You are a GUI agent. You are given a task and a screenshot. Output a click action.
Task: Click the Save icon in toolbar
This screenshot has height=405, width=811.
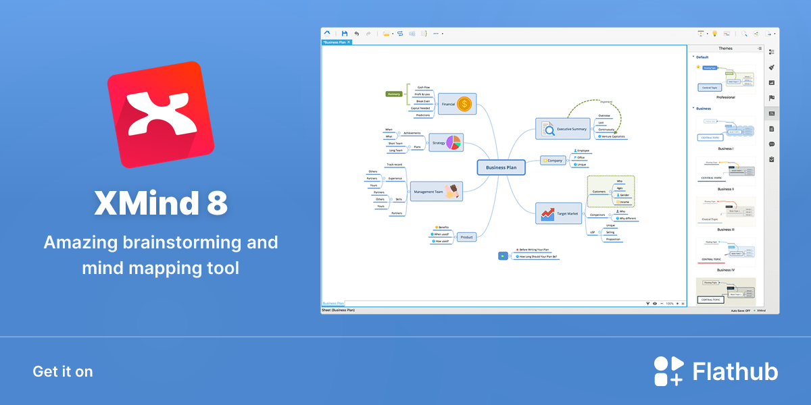[x=345, y=33]
